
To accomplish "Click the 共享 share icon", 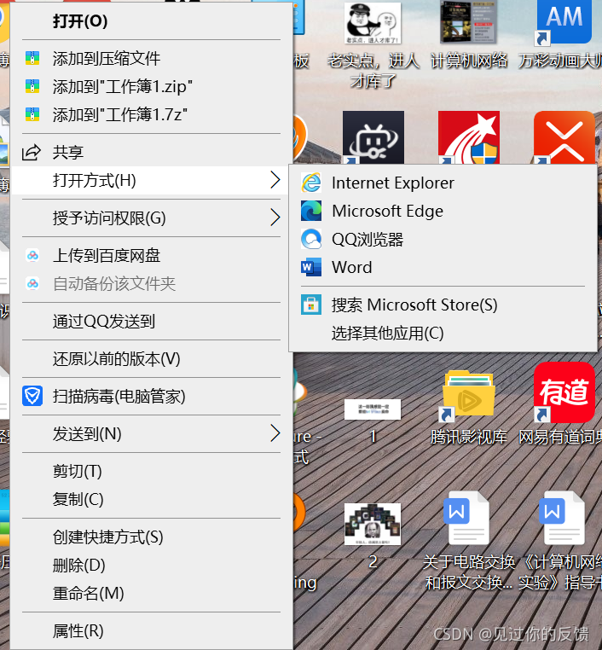I will [32, 152].
